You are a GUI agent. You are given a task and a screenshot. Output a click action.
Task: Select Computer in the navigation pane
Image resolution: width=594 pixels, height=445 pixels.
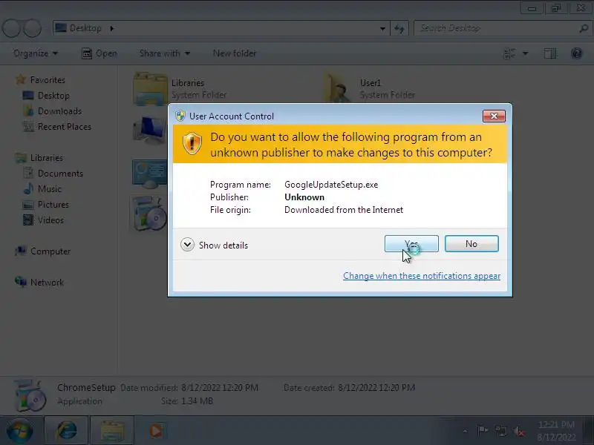click(50, 251)
